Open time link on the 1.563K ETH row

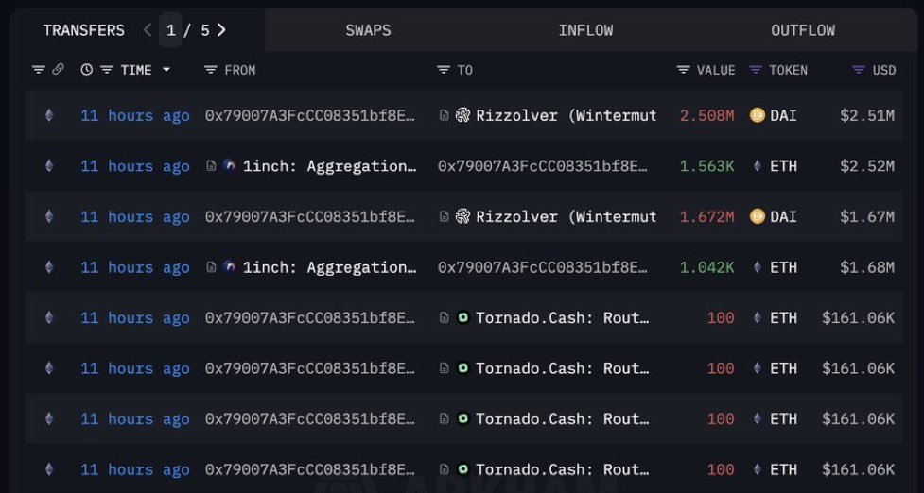(135, 166)
